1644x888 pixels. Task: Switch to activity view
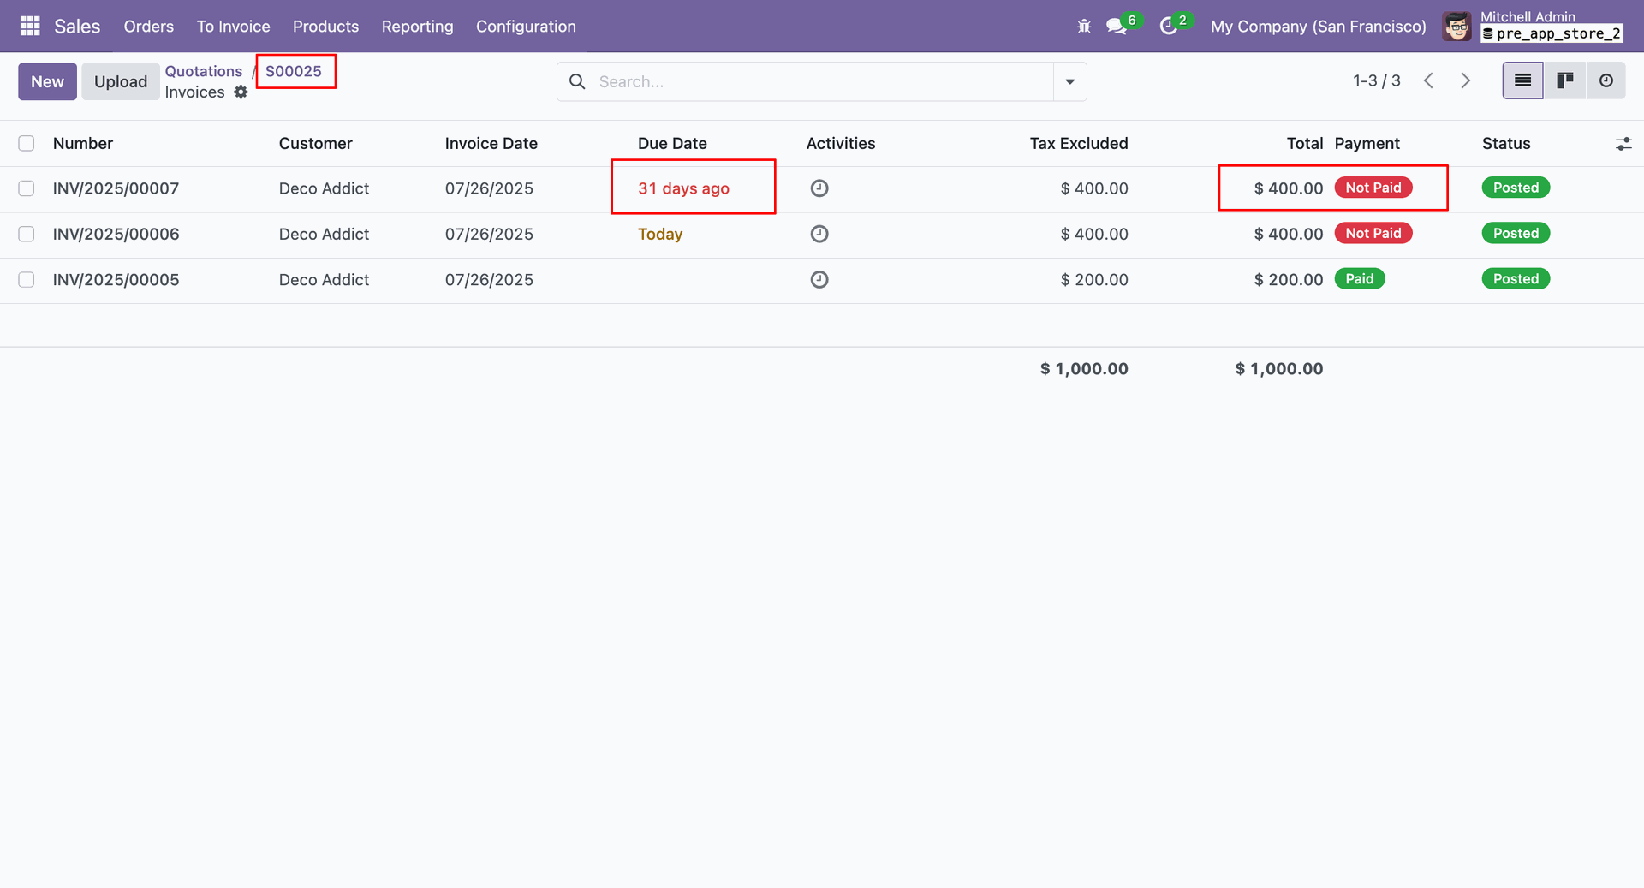1605,80
